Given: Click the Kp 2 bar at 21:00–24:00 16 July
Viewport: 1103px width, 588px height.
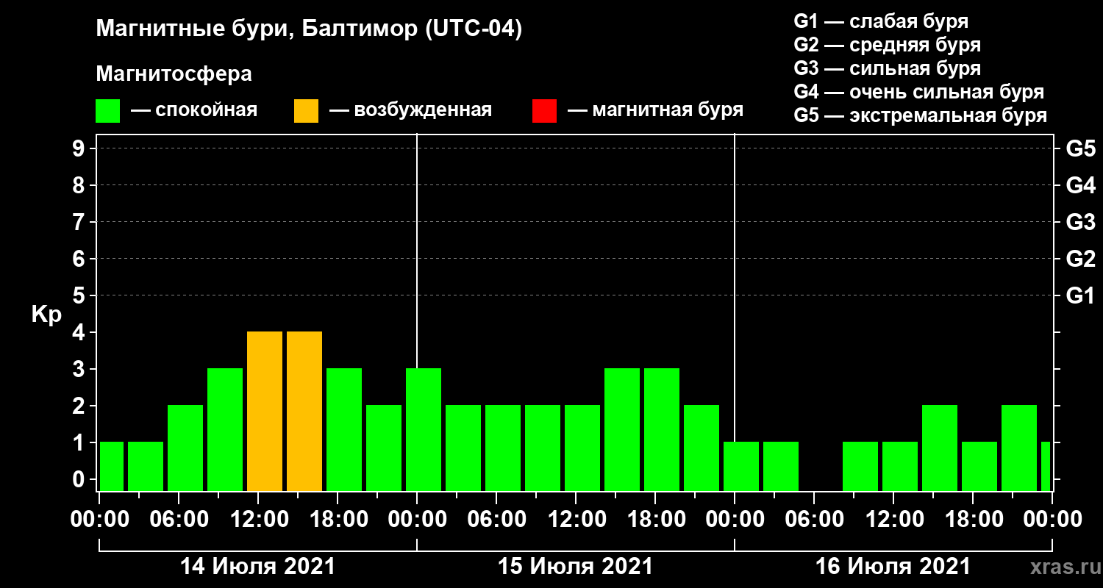Looking at the screenshot, I should click(1019, 448).
